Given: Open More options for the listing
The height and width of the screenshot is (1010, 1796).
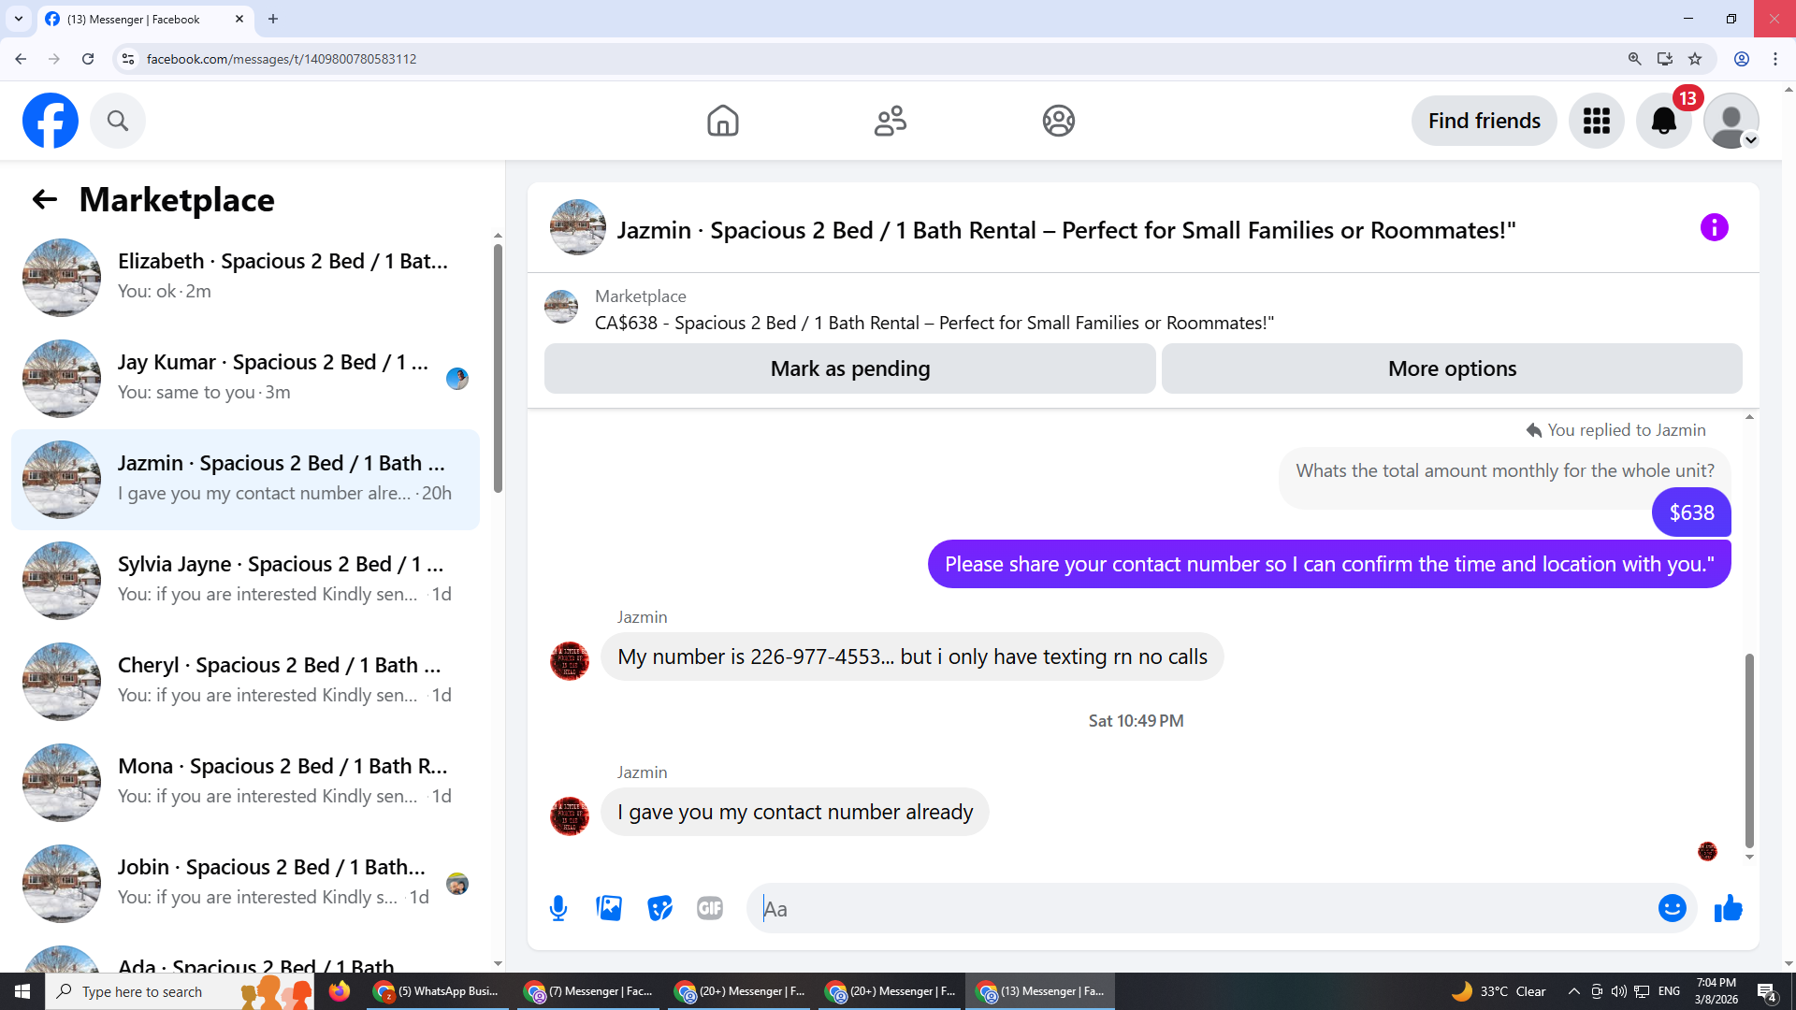Looking at the screenshot, I should click(x=1451, y=368).
